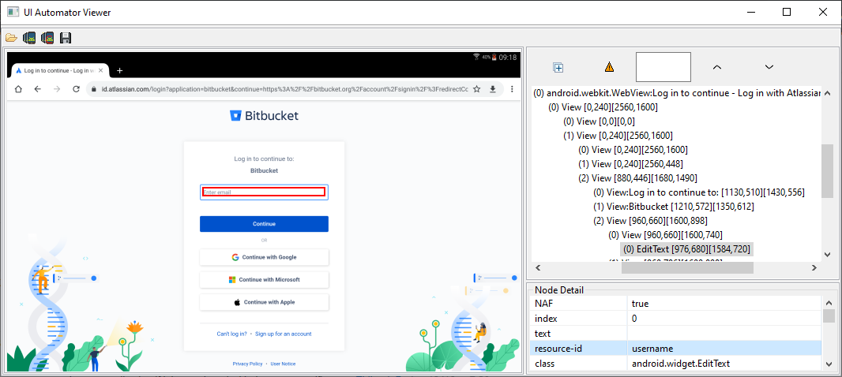
Task: Click the Enter email field in the screenshot
Action: [264, 192]
